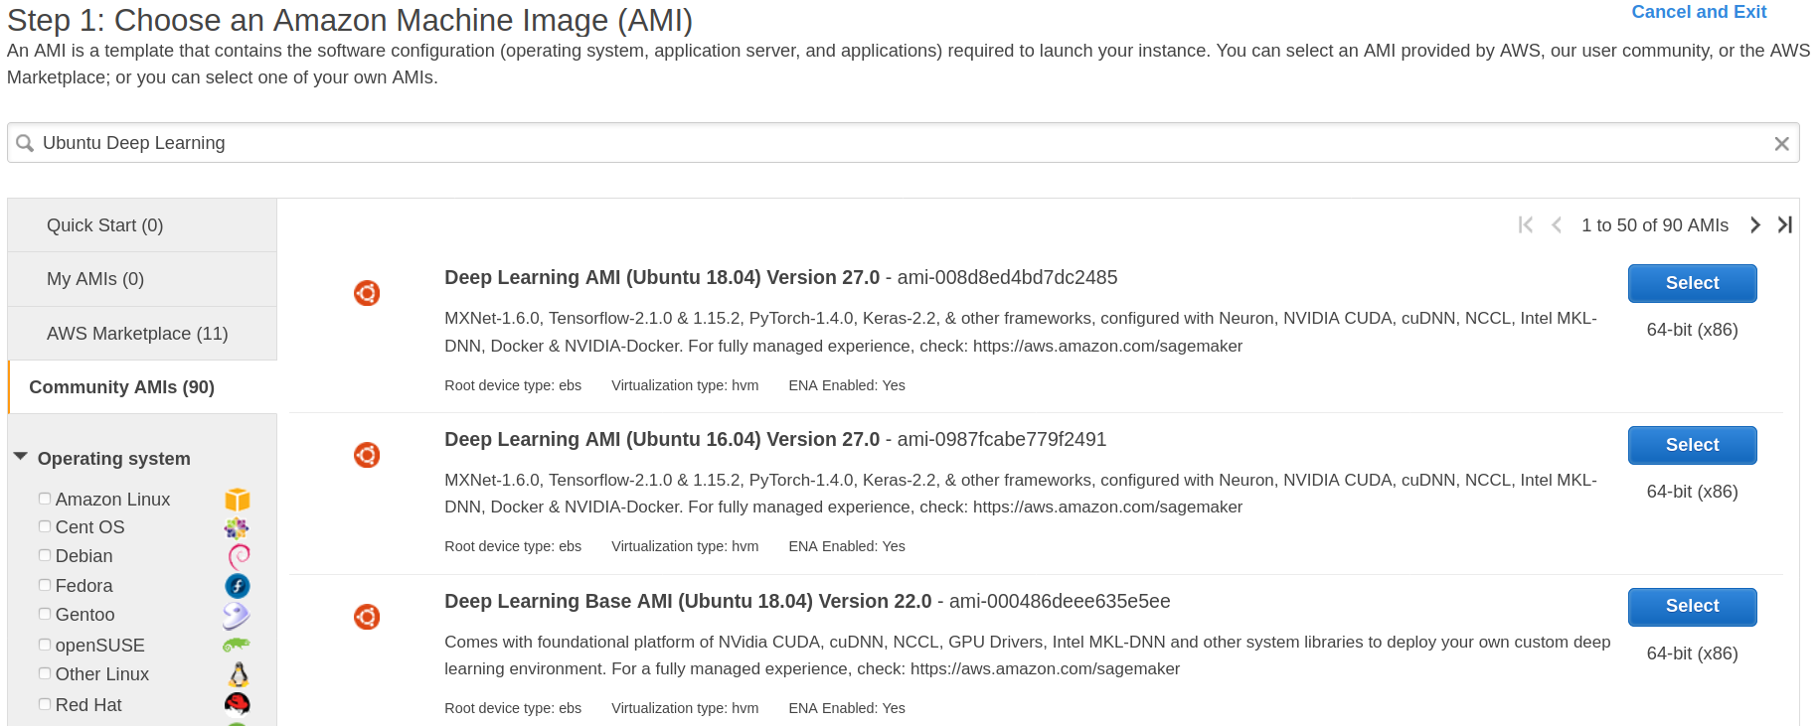The image size is (1819, 726).
Task: Go to the previous page of AMIs
Action: [1557, 225]
